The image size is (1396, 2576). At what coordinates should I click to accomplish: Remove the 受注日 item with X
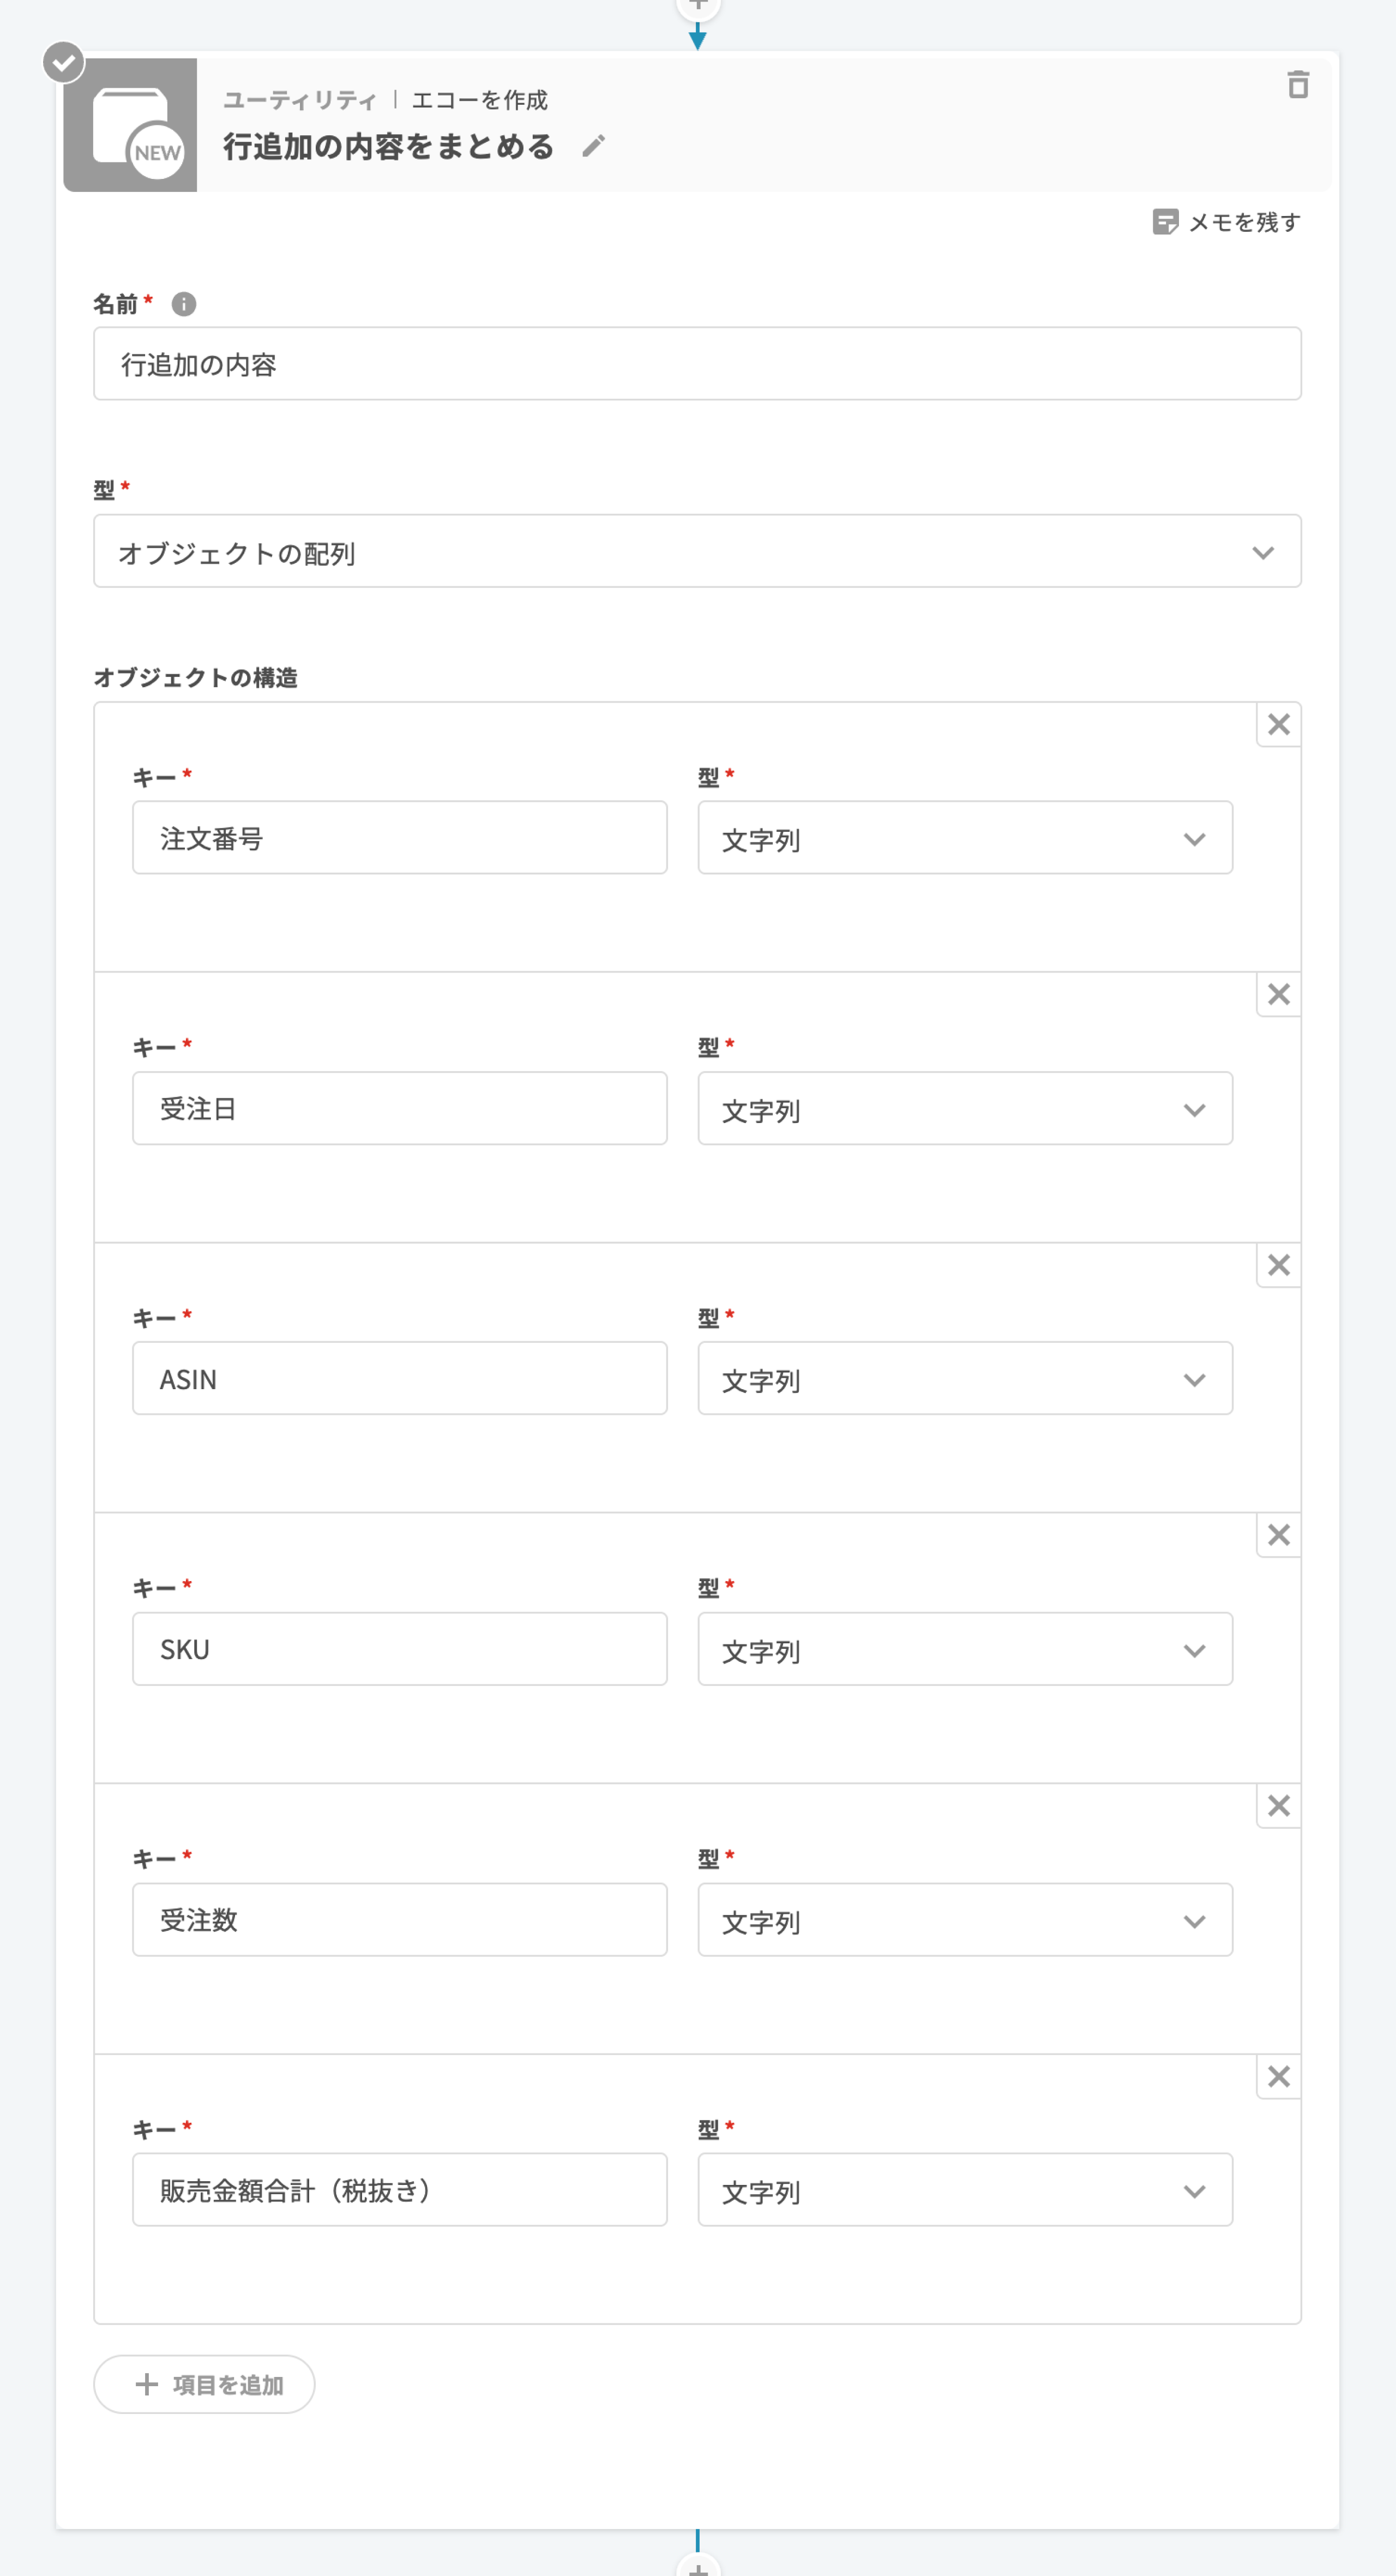coord(1278,995)
